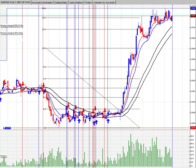Screen dimensions: 196x168
Task: Click the 0.0 Fibonacci level label
Action: point(45,128)
